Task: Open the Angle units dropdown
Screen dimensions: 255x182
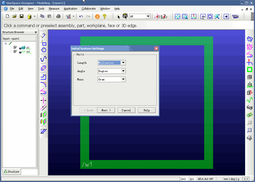Action: (123, 71)
